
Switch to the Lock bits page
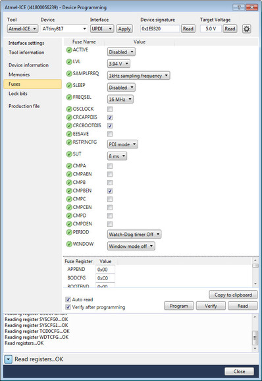coord(18,94)
